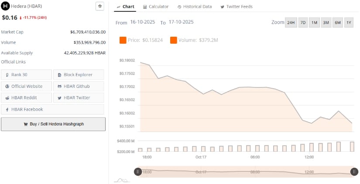Click the star favorite icon beside Hedera

pyautogui.click(x=99, y=6)
